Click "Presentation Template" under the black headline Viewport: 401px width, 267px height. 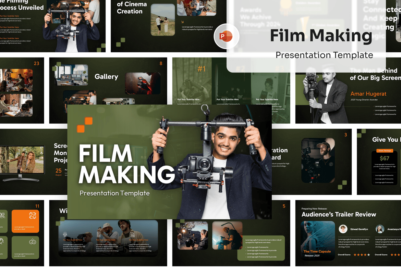coord(324,55)
